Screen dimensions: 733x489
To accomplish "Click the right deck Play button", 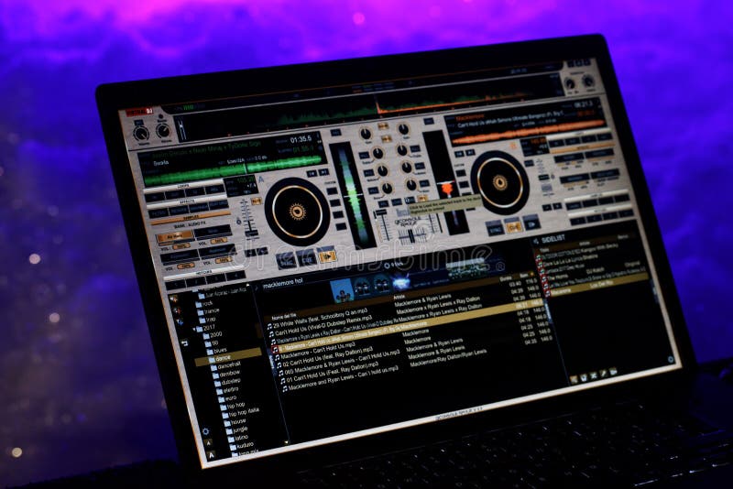I will pos(531,223).
